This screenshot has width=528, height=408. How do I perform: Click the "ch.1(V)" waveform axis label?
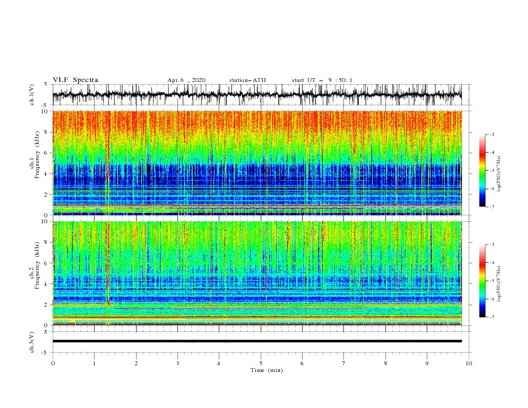point(32,95)
